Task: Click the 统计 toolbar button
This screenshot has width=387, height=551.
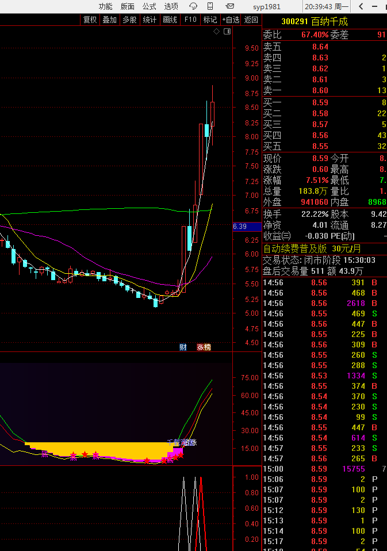Action: click(x=150, y=20)
